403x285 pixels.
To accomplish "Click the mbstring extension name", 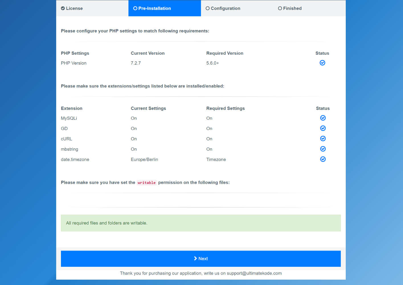I will (x=69, y=149).
